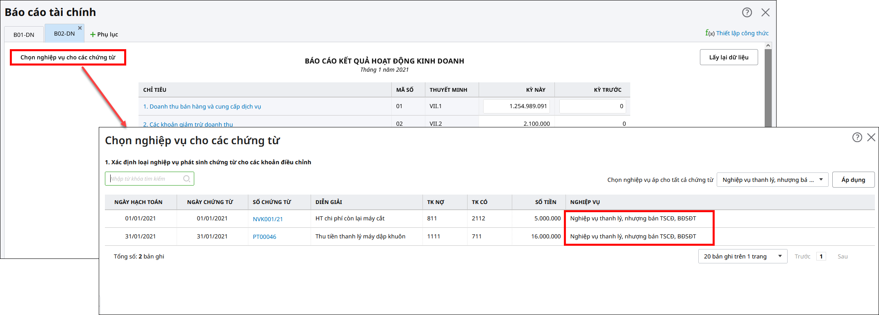Screen dimensions: 879x315
Task: Open voucher link PT00046
Action: 264,237
